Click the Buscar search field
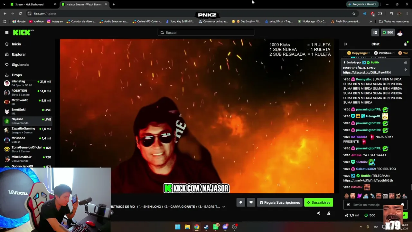The height and width of the screenshot is (232, 412). tap(206, 32)
